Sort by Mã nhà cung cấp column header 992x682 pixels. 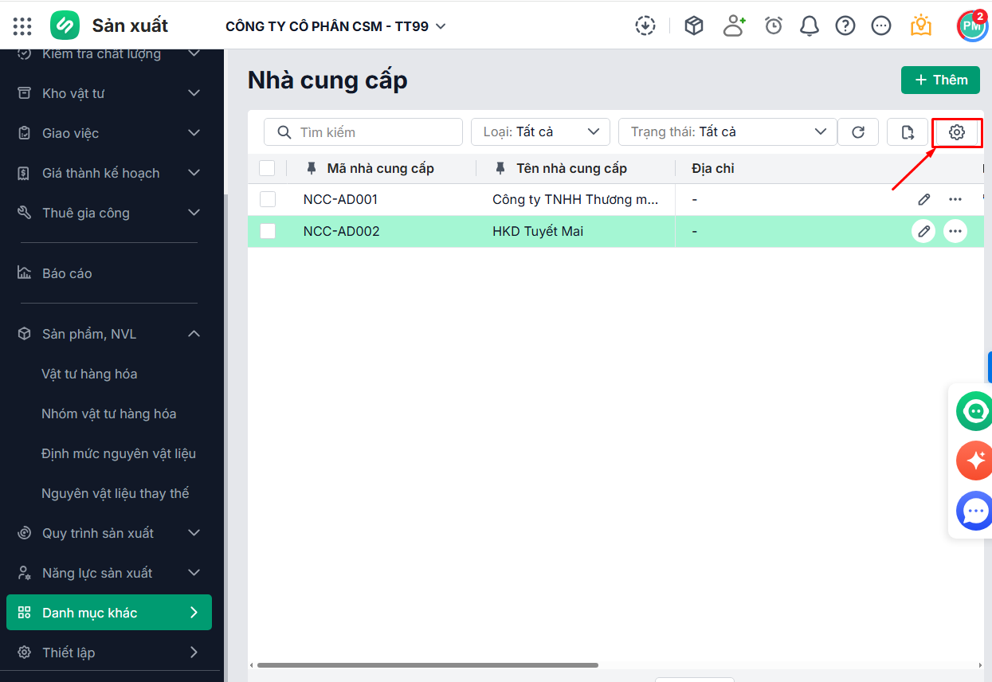380,168
